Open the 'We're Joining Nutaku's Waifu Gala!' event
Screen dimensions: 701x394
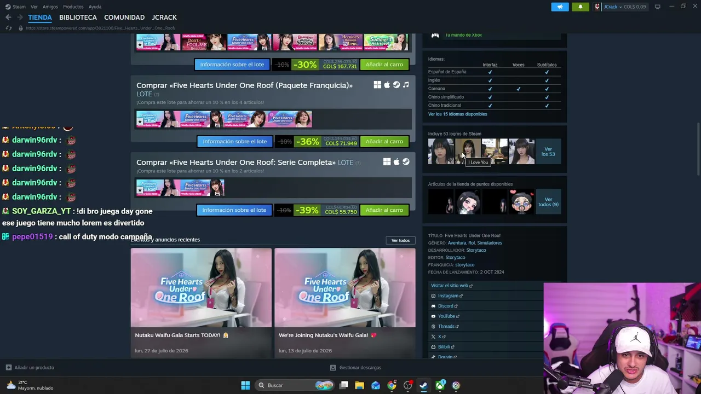(345, 303)
